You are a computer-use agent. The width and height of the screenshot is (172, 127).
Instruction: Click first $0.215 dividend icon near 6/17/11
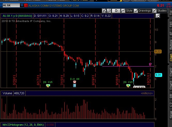click(x=48, y=86)
